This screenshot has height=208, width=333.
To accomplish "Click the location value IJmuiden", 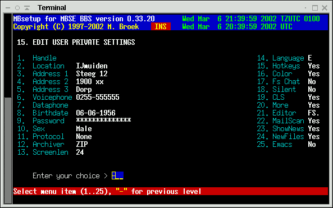I will [92, 66].
